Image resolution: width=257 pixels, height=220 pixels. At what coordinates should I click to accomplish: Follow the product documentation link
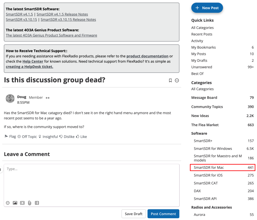[x=147, y=56]
